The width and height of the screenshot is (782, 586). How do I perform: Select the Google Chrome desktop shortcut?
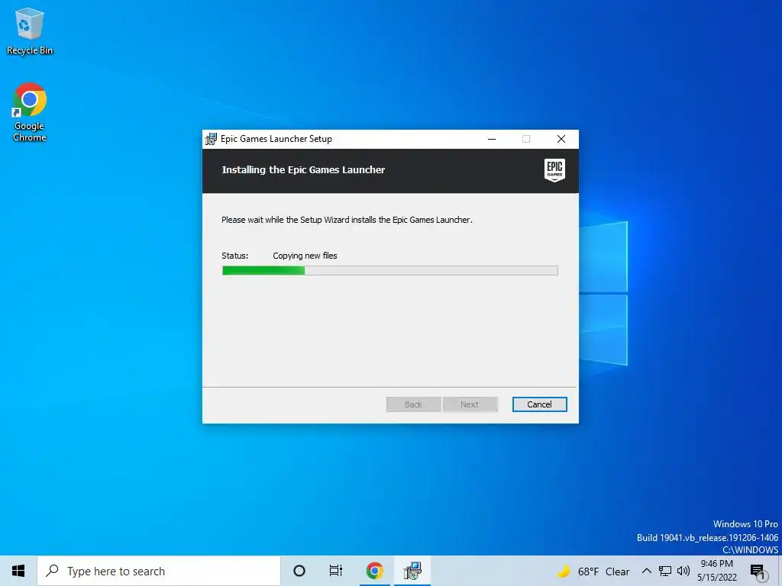coord(30,112)
